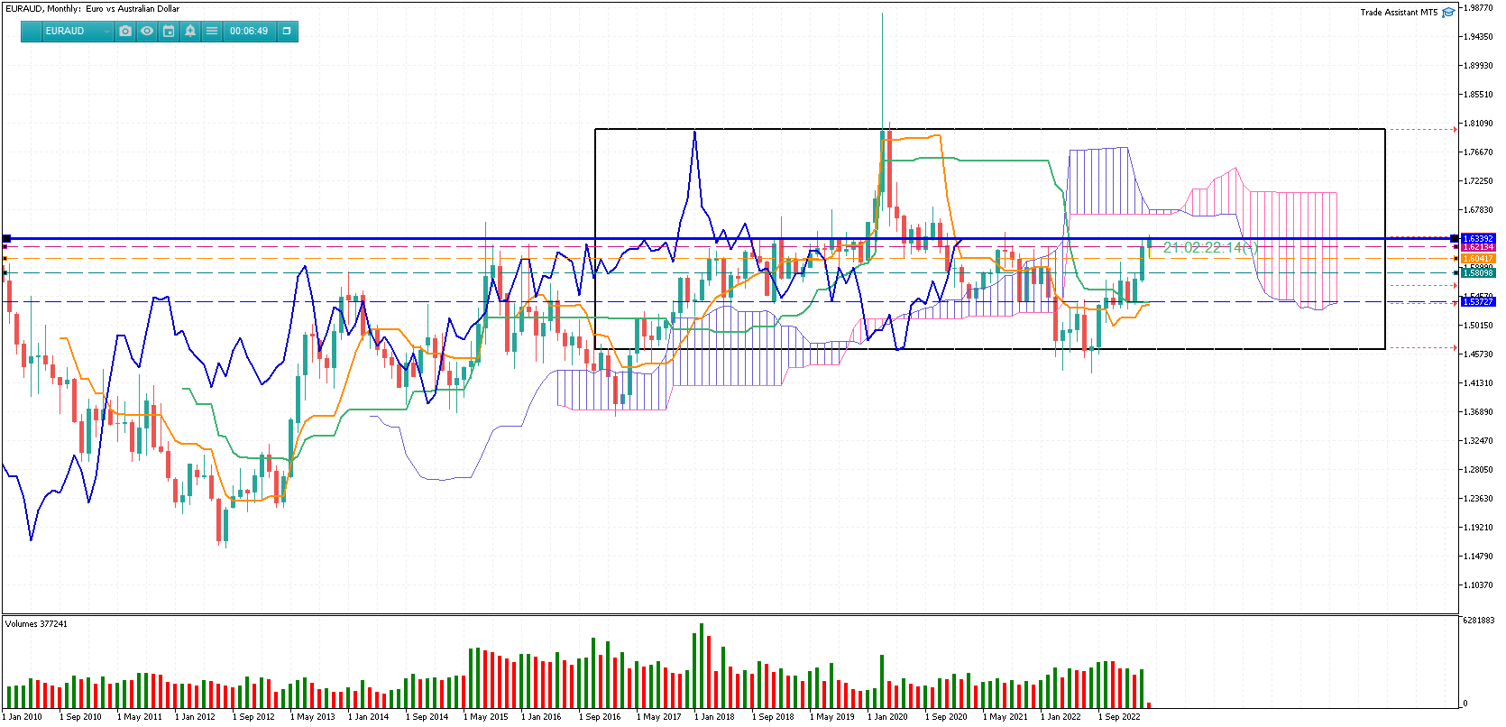Click the Volumes 377241 indicator label
The height and width of the screenshot is (727, 1506).
(x=37, y=624)
